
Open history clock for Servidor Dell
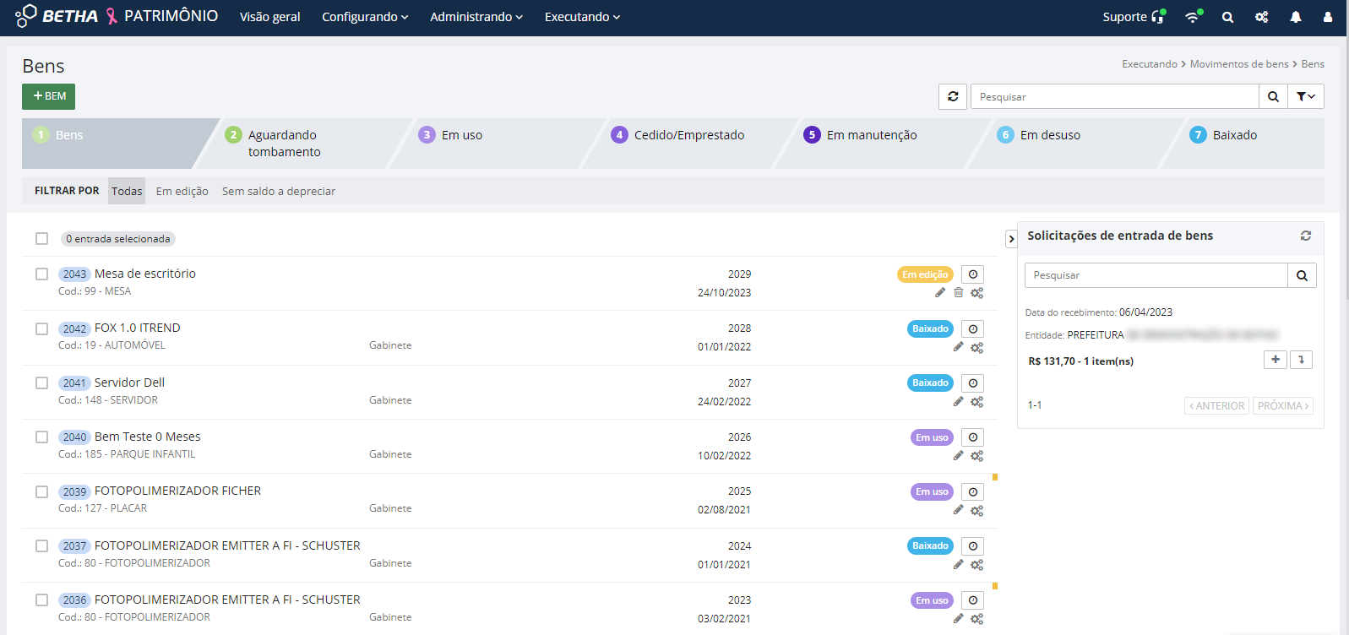973,383
